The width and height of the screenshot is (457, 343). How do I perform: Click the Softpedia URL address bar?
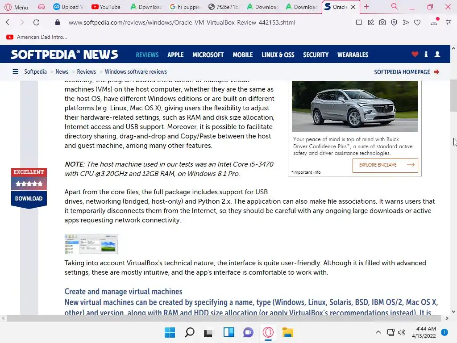point(182,22)
